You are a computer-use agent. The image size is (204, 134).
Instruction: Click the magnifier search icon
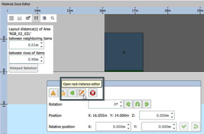tap(52, 18)
